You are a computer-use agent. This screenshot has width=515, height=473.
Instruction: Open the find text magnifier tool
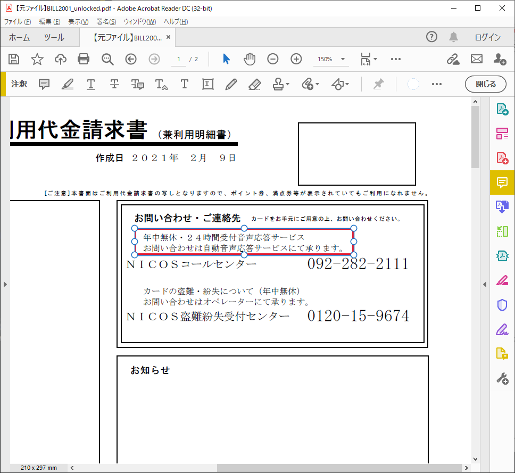107,59
